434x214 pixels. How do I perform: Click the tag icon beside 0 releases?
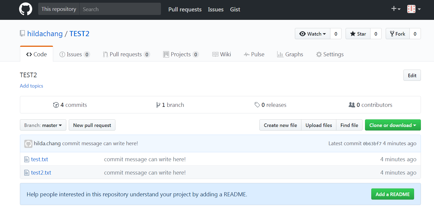(x=257, y=105)
